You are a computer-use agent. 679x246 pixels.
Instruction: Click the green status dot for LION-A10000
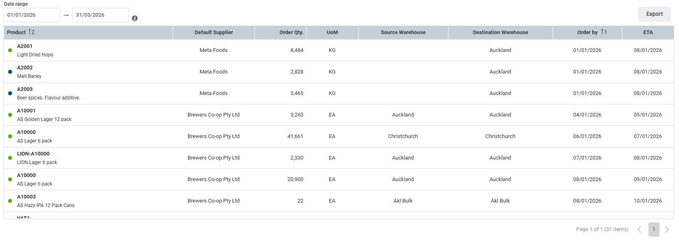coord(10,158)
